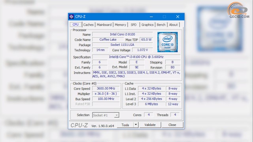Image resolution: width=253 pixels, height=142 pixels.
Task: Click the Close button
Action: pyautogui.click(x=172, y=125)
